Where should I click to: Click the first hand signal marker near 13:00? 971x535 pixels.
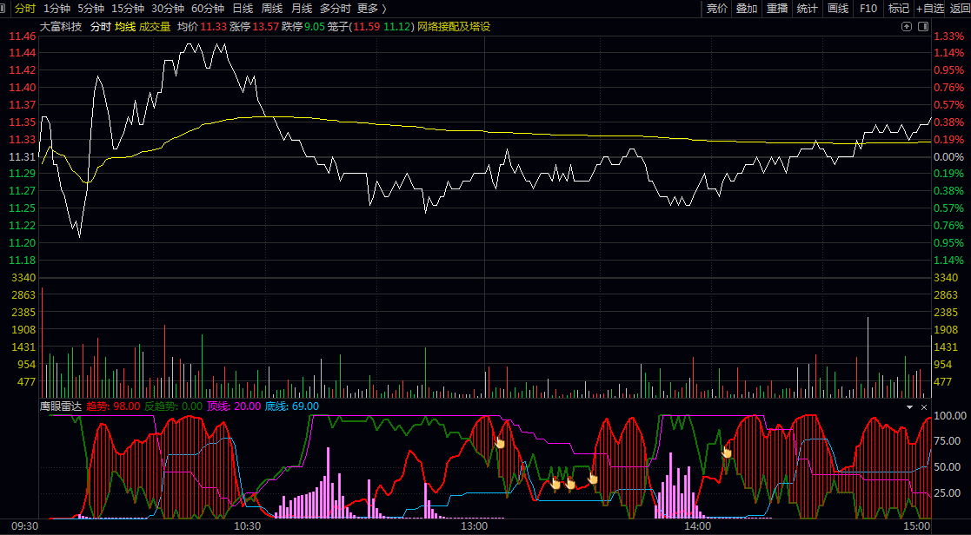500,442
